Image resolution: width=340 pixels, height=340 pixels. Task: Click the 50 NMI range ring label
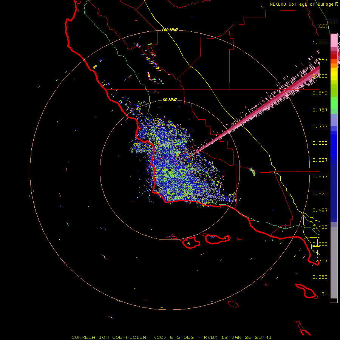(170, 100)
